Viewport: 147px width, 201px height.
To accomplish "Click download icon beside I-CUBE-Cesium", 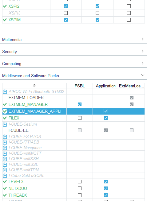I will pyautogui.click(x=5, y=124).
